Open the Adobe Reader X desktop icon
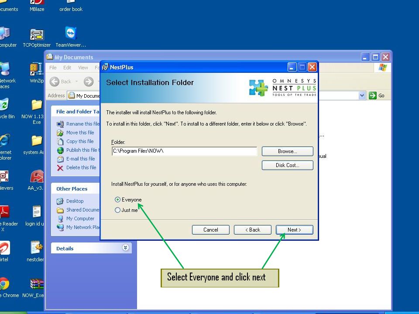Screen dimensions: 419x314 point(4,212)
